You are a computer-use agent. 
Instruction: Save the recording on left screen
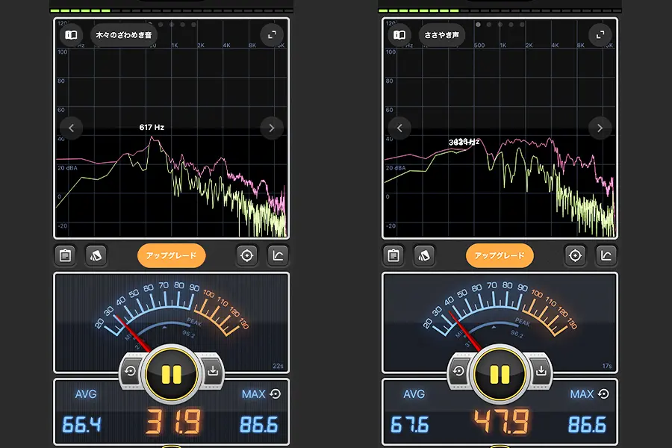pyautogui.click(x=213, y=371)
